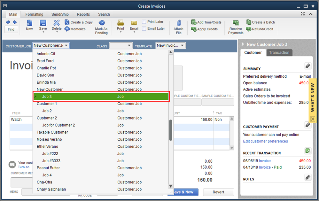Click the Print icon
Viewport: 319px width, 201px height.
point(121,23)
